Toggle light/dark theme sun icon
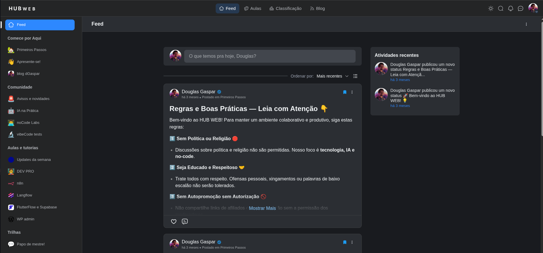Image resolution: width=543 pixels, height=253 pixels. point(491,8)
